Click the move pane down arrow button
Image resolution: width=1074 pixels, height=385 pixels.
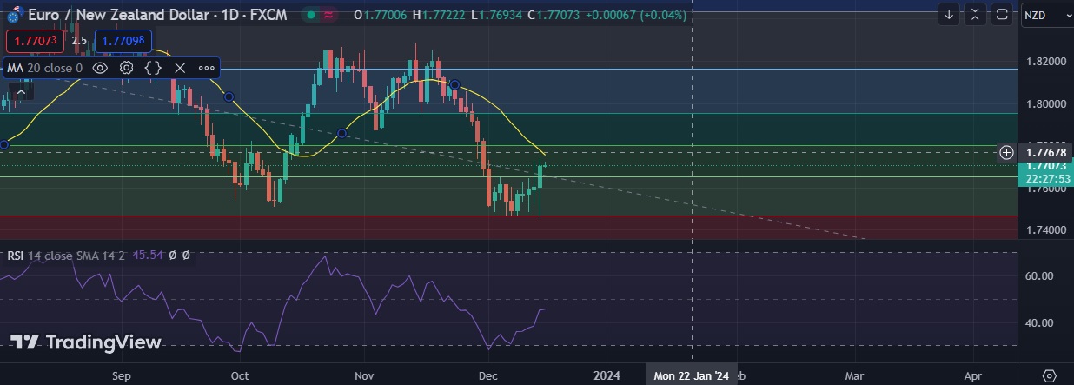click(x=949, y=15)
